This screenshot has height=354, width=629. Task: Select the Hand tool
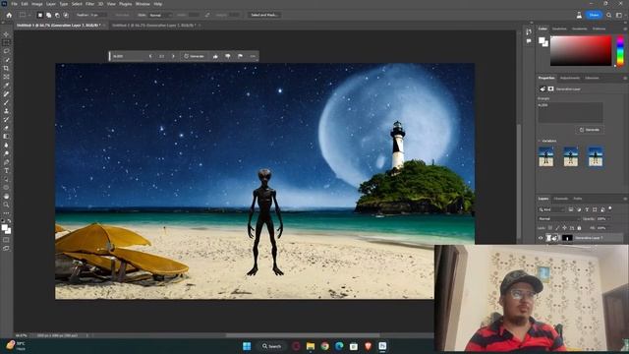coord(6,197)
